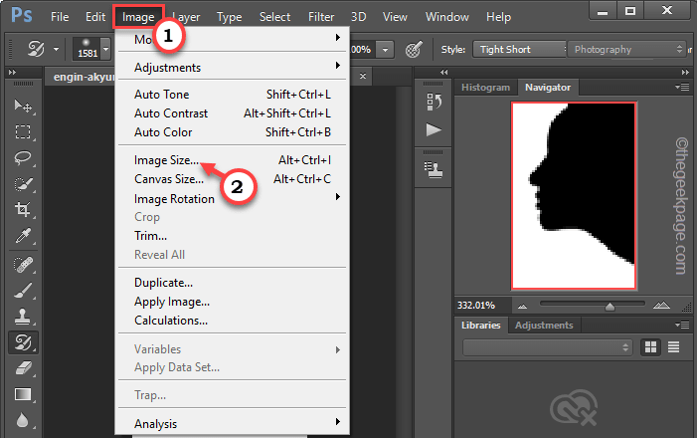The width and height of the screenshot is (697, 438).
Task: Collapse the icon panel dock arrows
Action: [444, 72]
